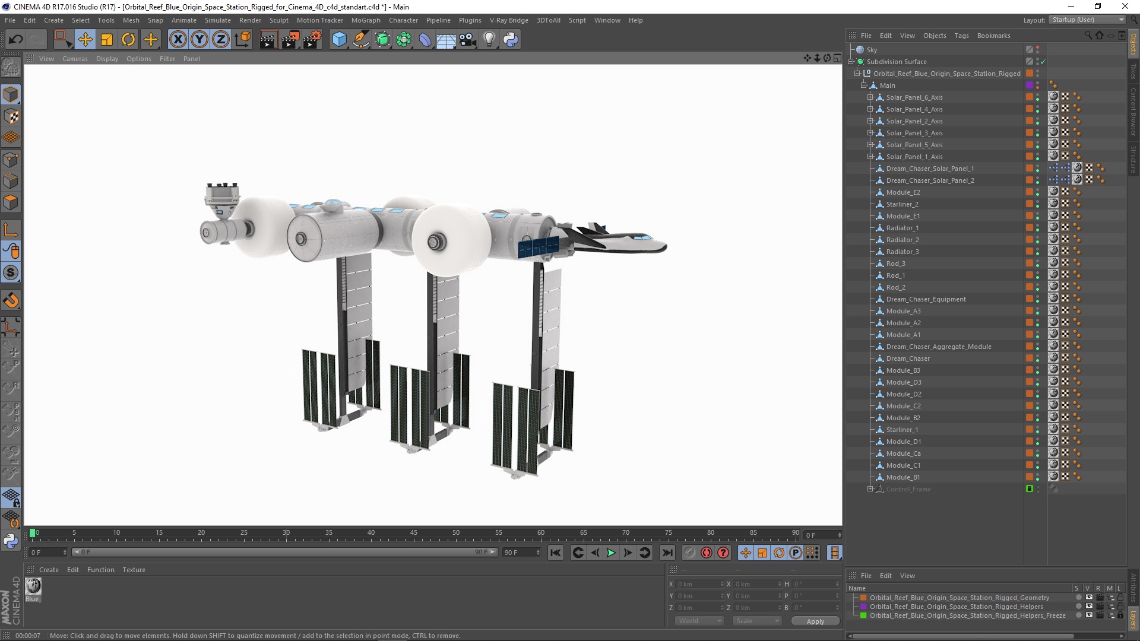Toggle X axis lock

pos(178,40)
